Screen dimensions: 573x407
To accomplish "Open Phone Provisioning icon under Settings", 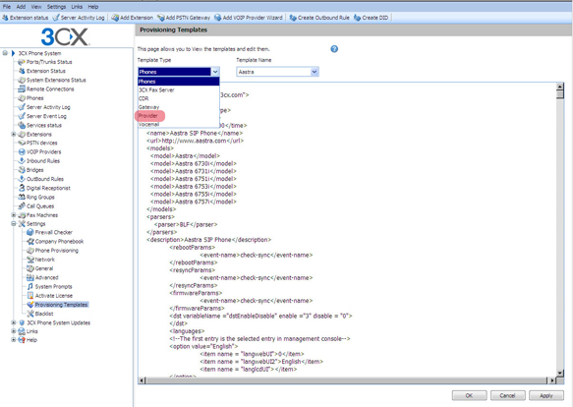I will (x=30, y=251).
